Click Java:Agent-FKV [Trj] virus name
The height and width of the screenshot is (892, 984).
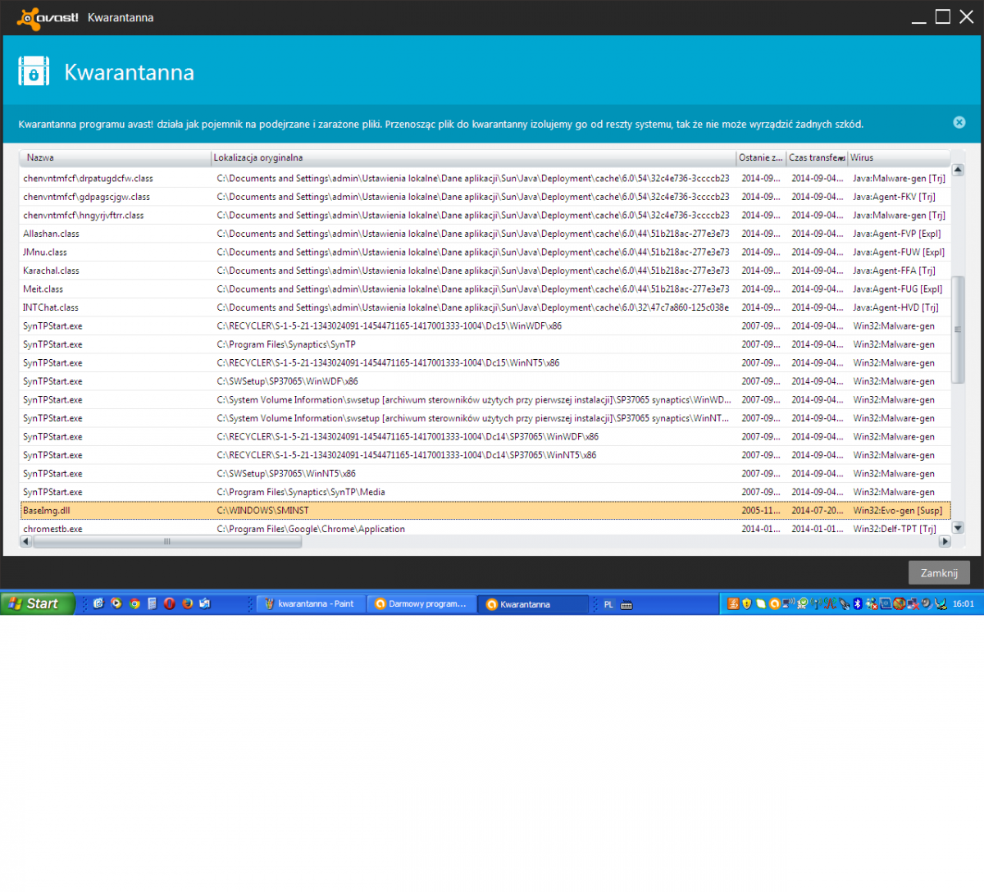[894, 197]
